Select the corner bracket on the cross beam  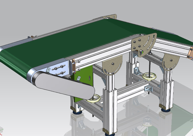[x=149, y=89]
